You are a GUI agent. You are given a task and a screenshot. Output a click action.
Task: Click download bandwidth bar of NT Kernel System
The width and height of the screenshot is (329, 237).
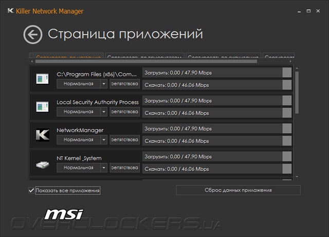coord(217,169)
